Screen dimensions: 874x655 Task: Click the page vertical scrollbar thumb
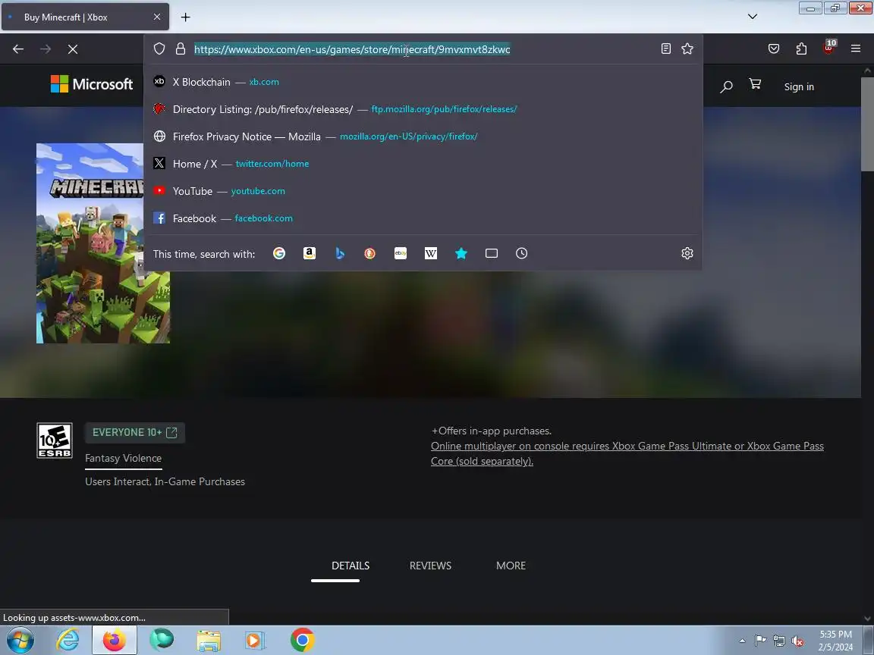pyautogui.click(x=867, y=124)
